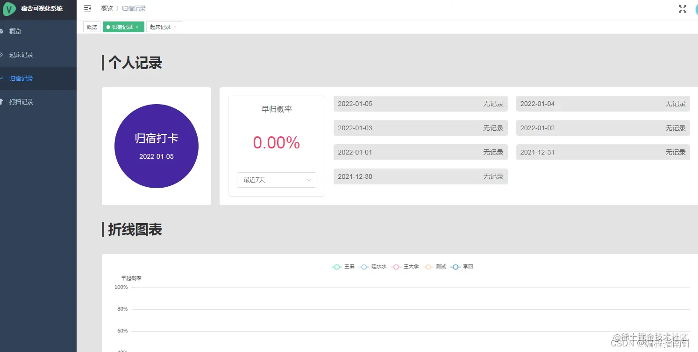Click the 2021-12-31 record row
The height and width of the screenshot is (352, 698).
603,152
